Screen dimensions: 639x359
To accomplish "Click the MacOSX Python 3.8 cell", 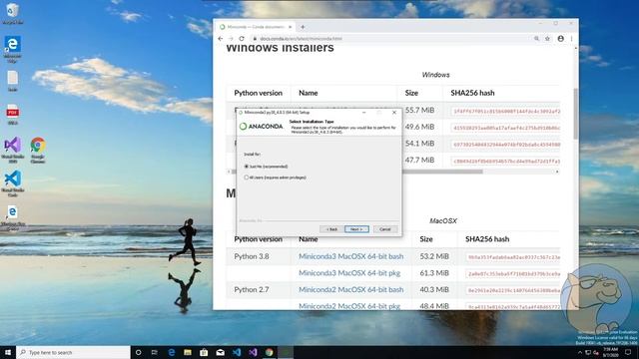I will click(252, 256).
